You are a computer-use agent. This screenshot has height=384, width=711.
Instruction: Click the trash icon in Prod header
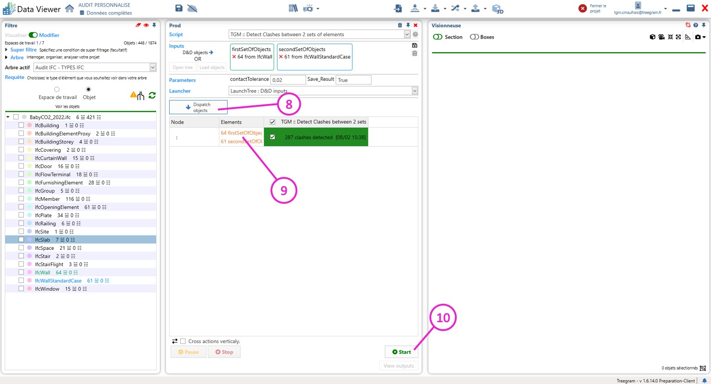(x=400, y=26)
